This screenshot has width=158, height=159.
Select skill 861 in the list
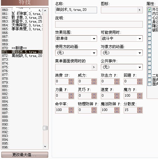[x=22, y=14]
